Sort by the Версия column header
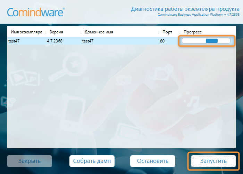Screen dimensions: 243x174 pyautogui.click(x=56, y=32)
